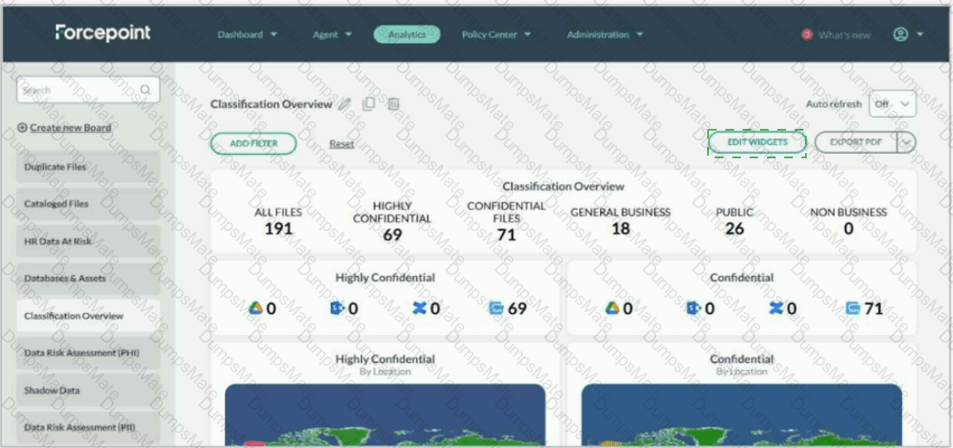Expand the Policy Center menu arrow
Screen dimensions: 953x448
click(527, 35)
